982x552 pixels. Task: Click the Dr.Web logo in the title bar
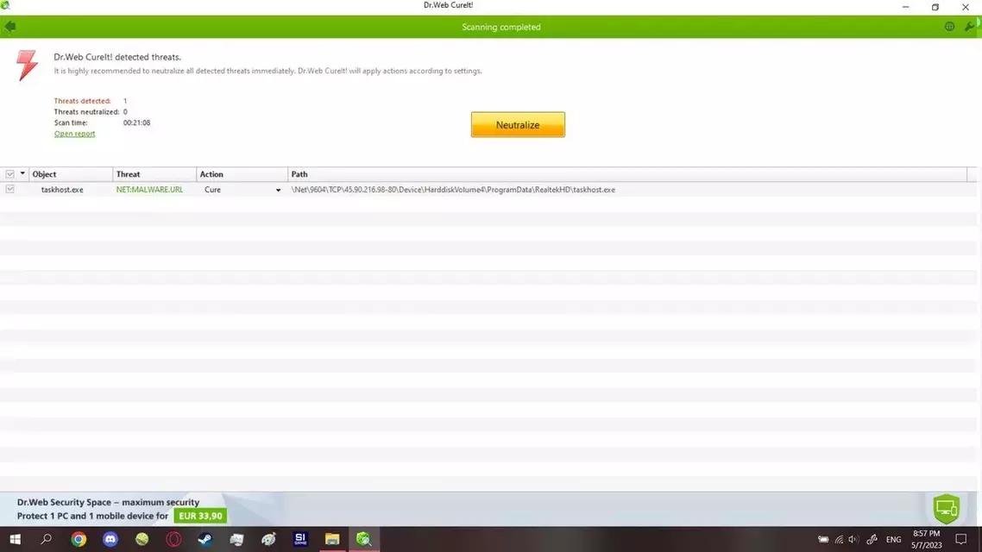pyautogui.click(x=5, y=5)
